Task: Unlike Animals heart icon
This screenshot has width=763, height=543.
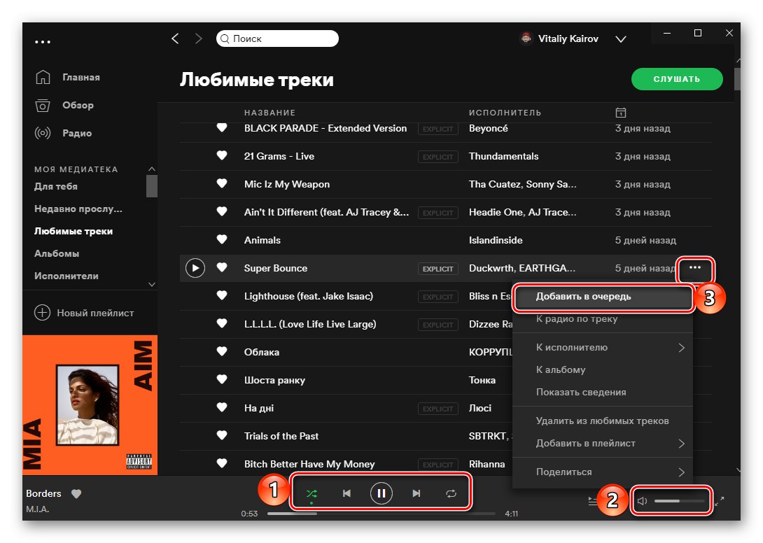Action: [x=222, y=239]
